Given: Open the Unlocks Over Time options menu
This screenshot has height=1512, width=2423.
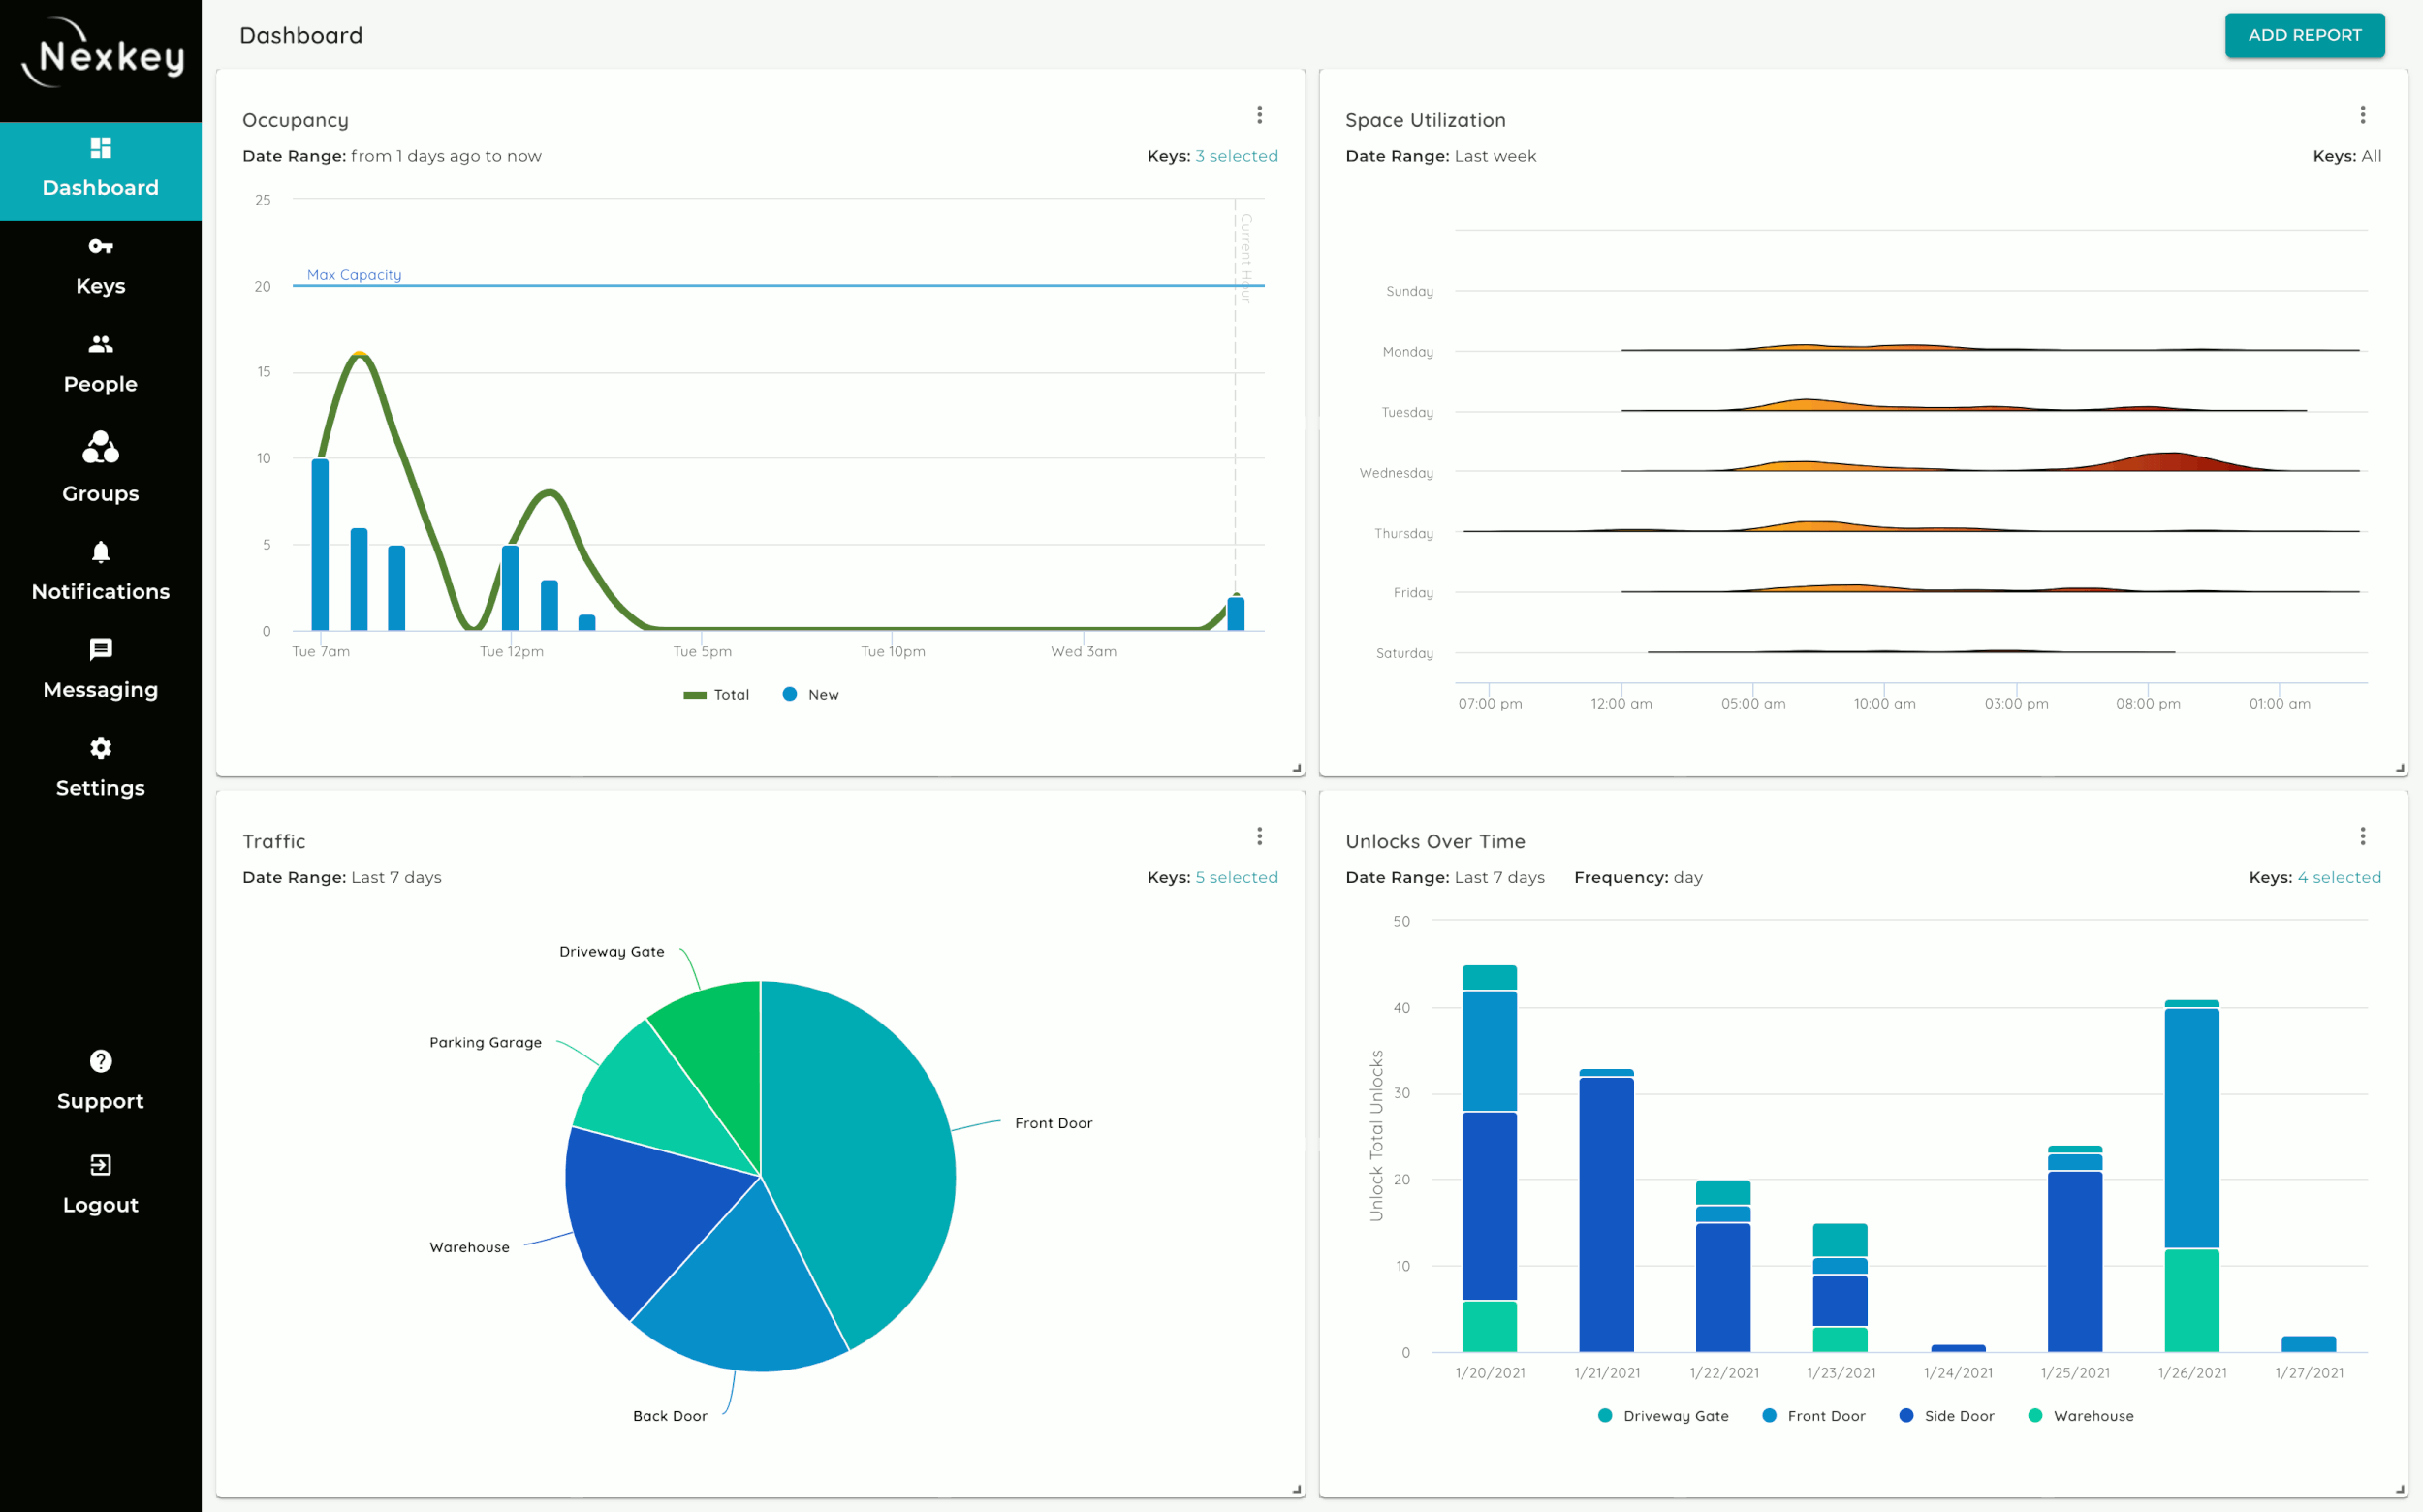Looking at the screenshot, I should [x=2362, y=836].
